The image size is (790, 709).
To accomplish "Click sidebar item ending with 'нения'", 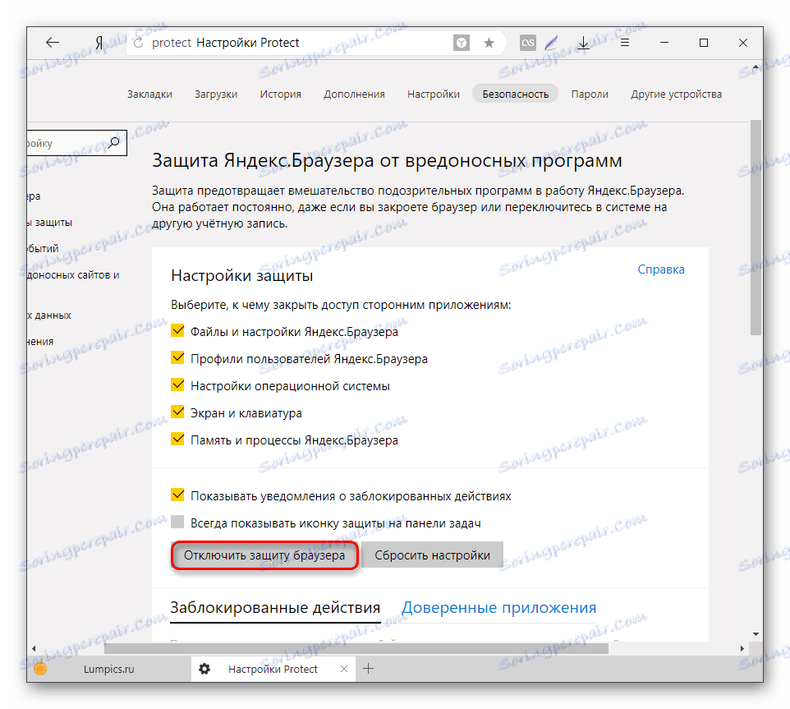I will [40, 342].
